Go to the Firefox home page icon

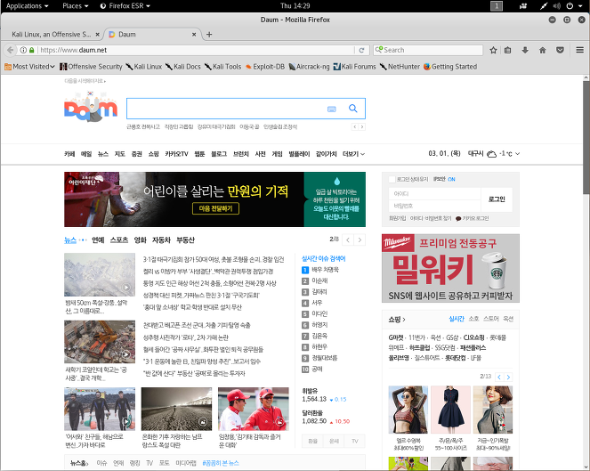click(543, 50)
